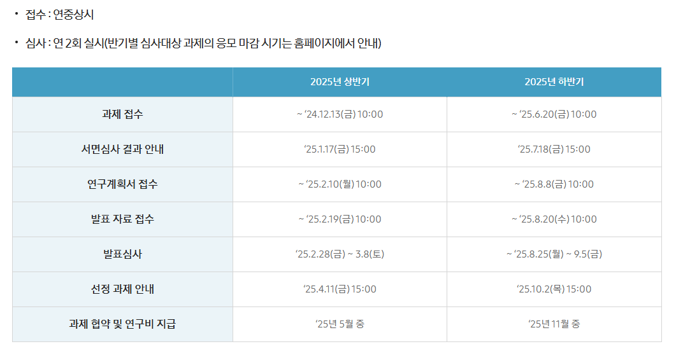The height and width of the screenshot is (351, 676).
Task: Select the '25.2.28(금) ~ 3.8(토) cell
Action: pyautogui.click(x=340, y=254)
